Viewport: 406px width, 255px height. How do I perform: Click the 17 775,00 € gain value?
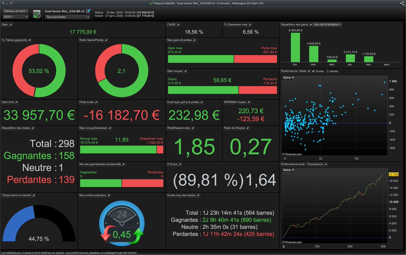(x=83, y=32)
